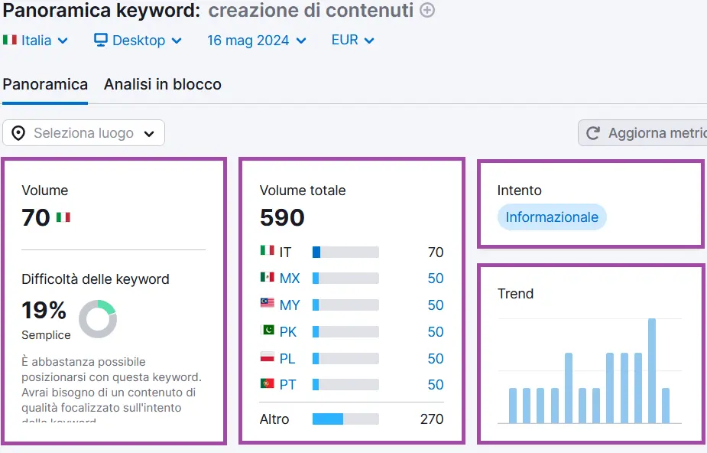707x453 pixels.
Task: Click the PL volume value 50
Action: tap(435, 359)
